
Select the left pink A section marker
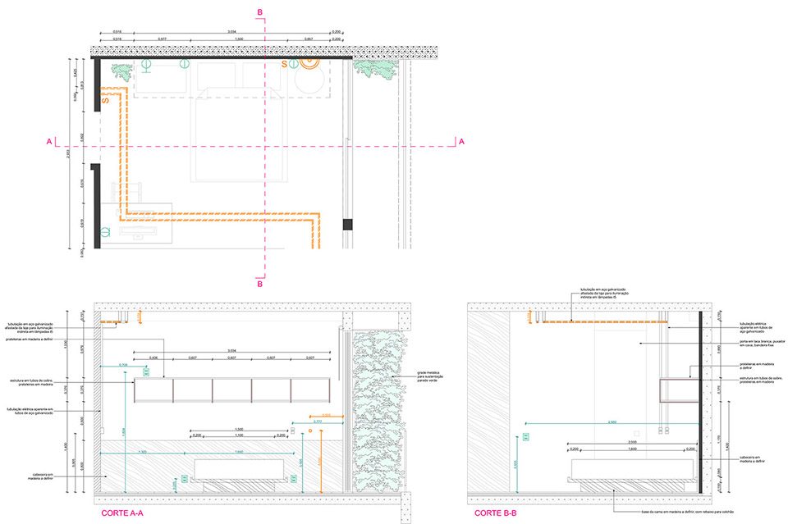pos(49,142)
